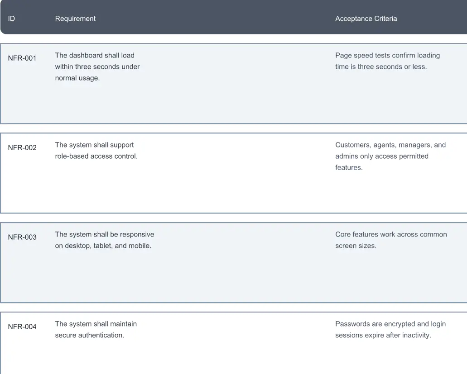The image size is (467, 374).
Task: Click the Requirement column header
Action: tap(75, 19)
